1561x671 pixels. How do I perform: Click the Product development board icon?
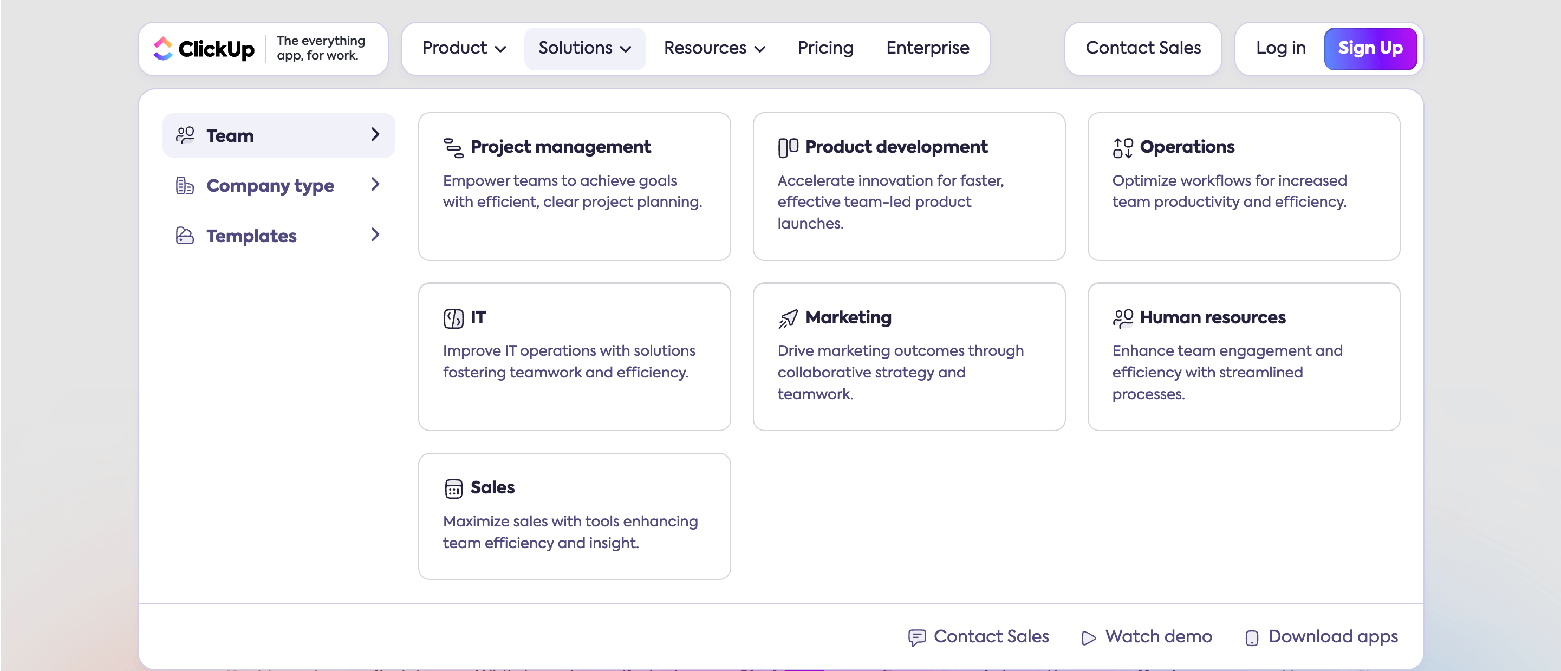(x=788, y=147)
